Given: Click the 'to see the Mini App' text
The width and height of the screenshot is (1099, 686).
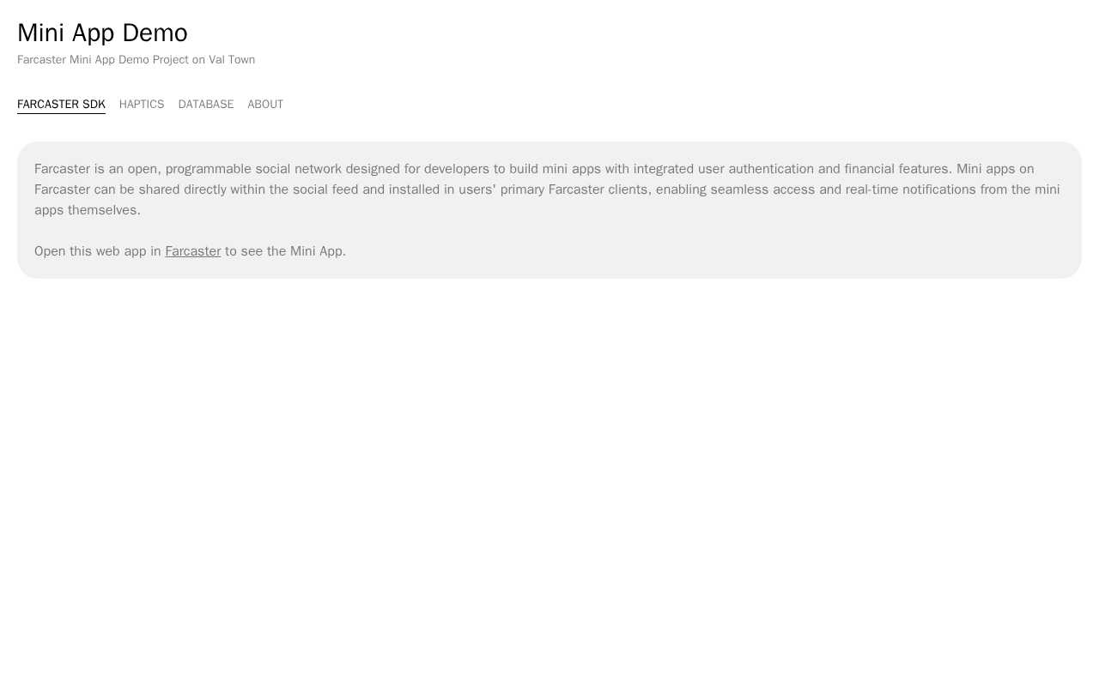Looking at the screenshot, I should [x=285, y=251].
